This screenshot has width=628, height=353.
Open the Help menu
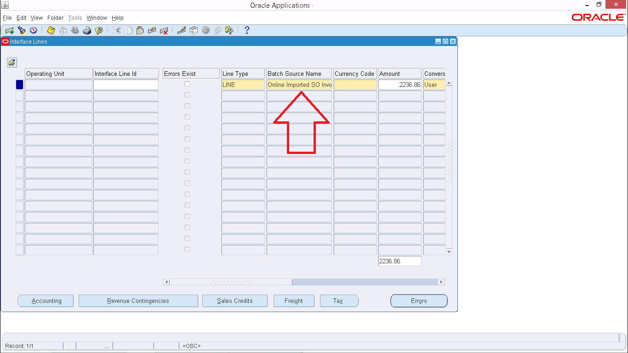118,18
